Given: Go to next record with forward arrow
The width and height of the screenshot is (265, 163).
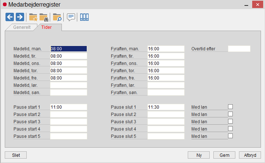Looking at the screenshot, I should pos(20,17).
